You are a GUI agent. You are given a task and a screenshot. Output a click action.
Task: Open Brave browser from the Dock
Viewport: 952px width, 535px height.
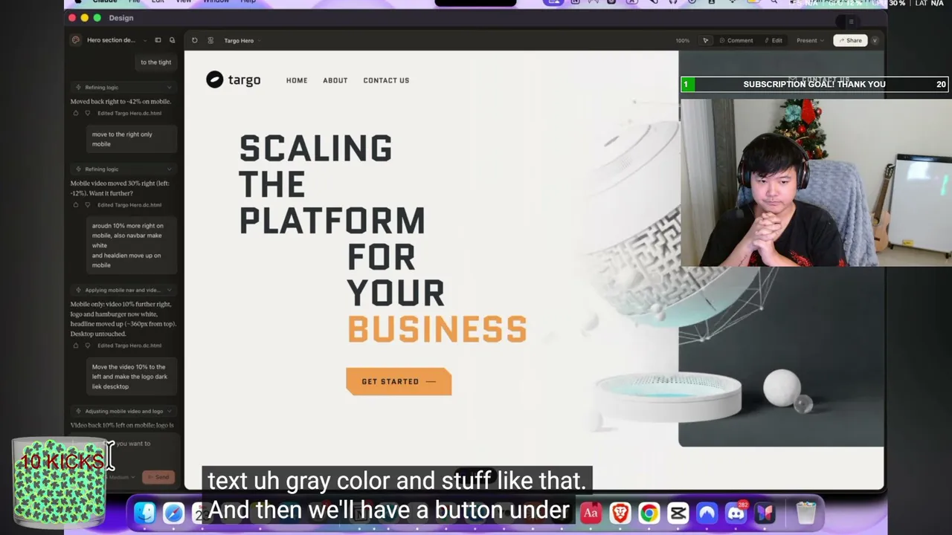(620, 513)
